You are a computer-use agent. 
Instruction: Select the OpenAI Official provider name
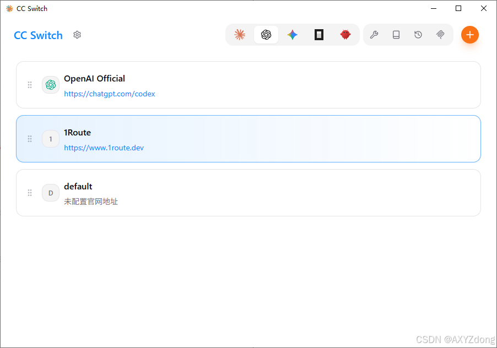pyautogui.click(x=94, y=79)
